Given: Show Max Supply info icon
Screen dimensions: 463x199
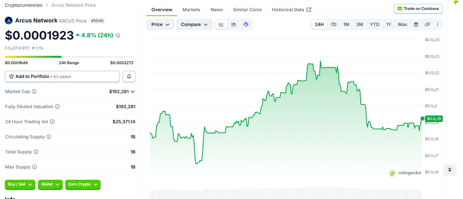Looking at the screenshot, I should tap(34, 167).
